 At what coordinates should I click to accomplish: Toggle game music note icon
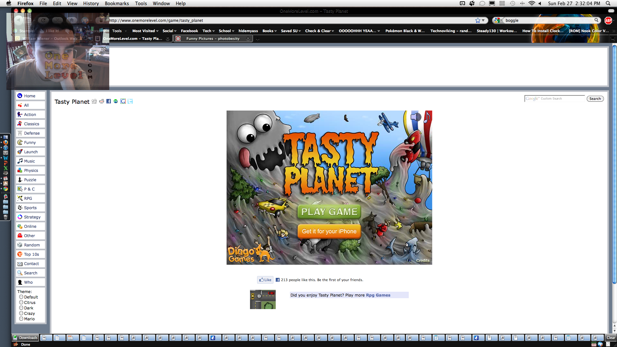click(427, 118)
